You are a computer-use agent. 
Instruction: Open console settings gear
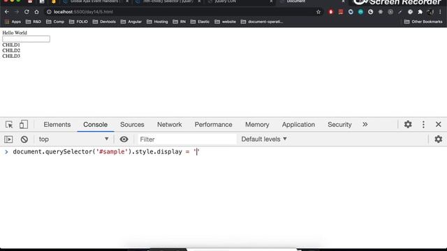coord(438,139)
